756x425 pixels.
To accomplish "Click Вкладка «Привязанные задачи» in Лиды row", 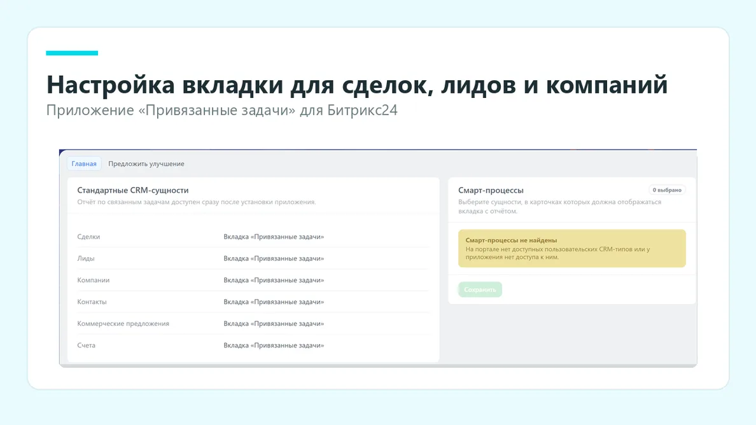I will (274, 258).
